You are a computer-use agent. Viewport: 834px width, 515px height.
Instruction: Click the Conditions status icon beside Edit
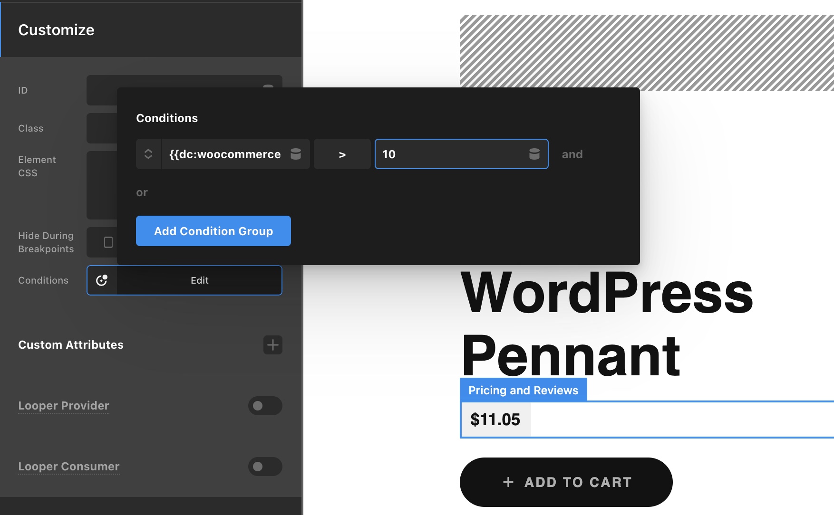coord(102,280)
